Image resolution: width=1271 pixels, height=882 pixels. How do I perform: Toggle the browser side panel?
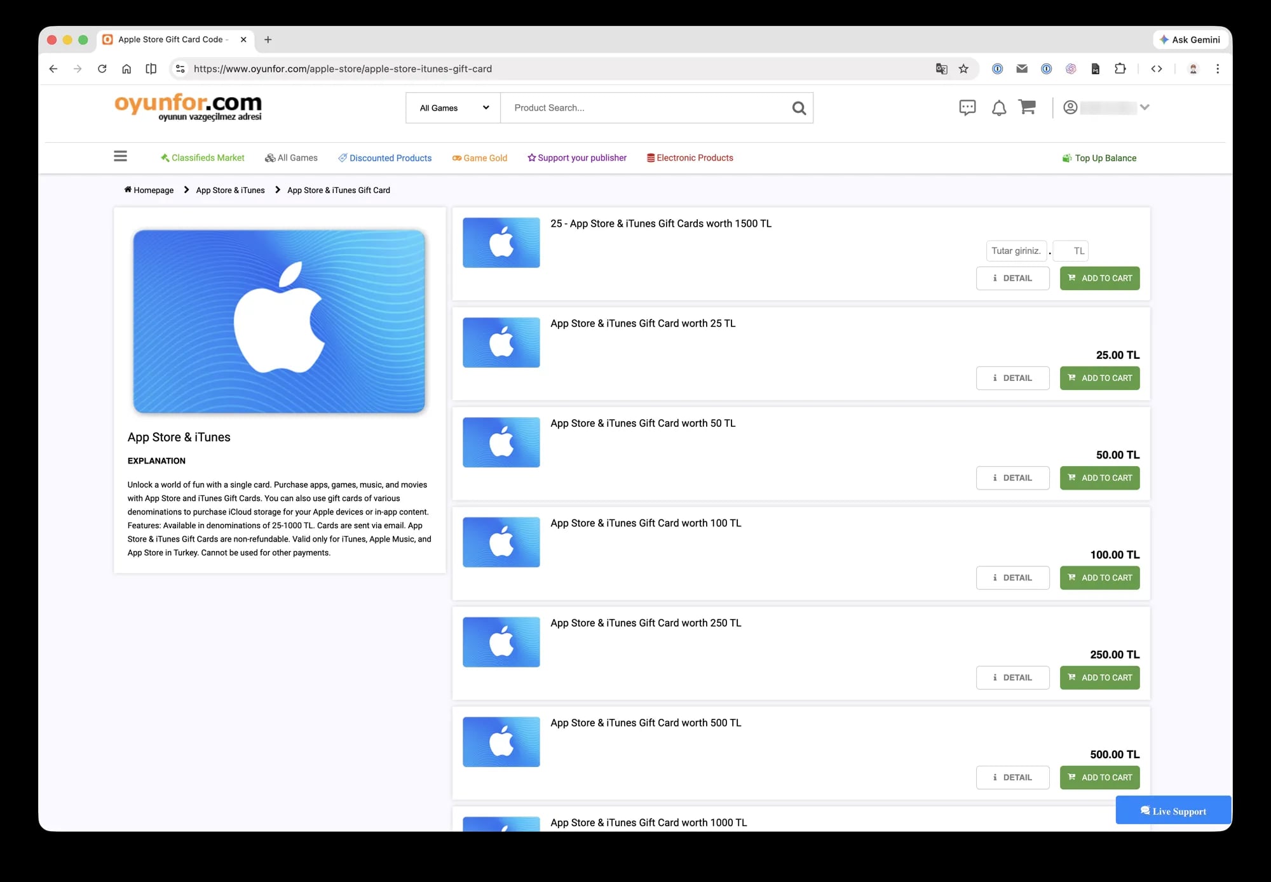point(151,69)
